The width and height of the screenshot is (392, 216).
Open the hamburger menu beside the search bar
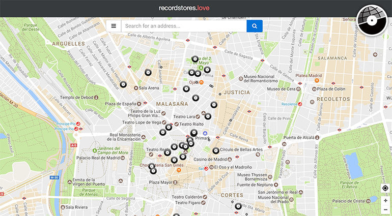[114, 26]
